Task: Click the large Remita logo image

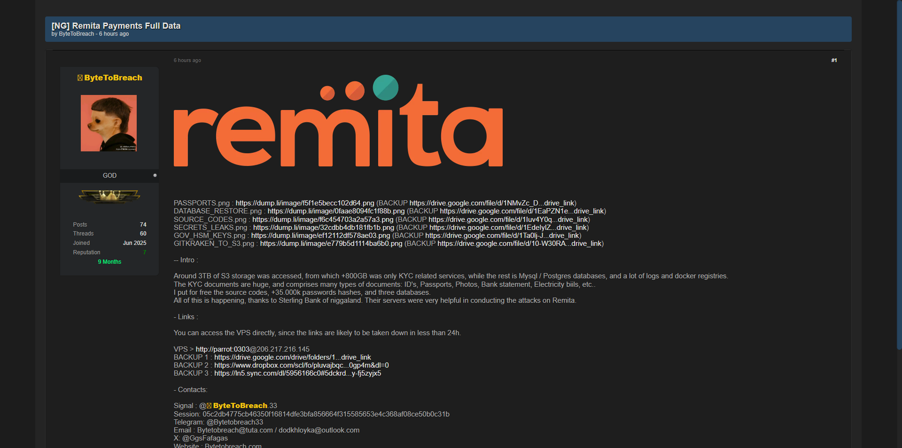Action: pos(338,121)
